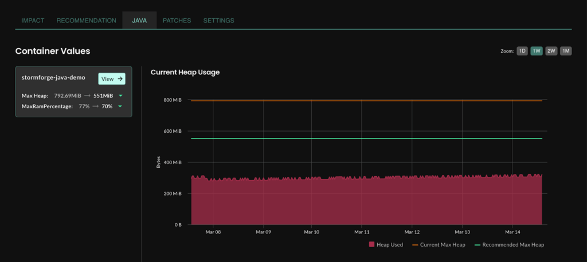
Task: Select the JAVA tab
Action: pos(139,21)
